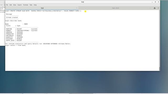Open the Help menu
Screen dimensions: 168x94
pyautogui.click(x=35, y=5)
